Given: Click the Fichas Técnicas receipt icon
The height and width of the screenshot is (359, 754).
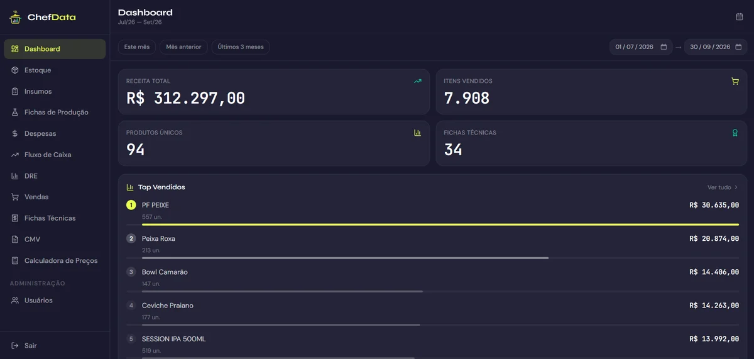Looking at the screenshot, I should (x=15, y=218).
